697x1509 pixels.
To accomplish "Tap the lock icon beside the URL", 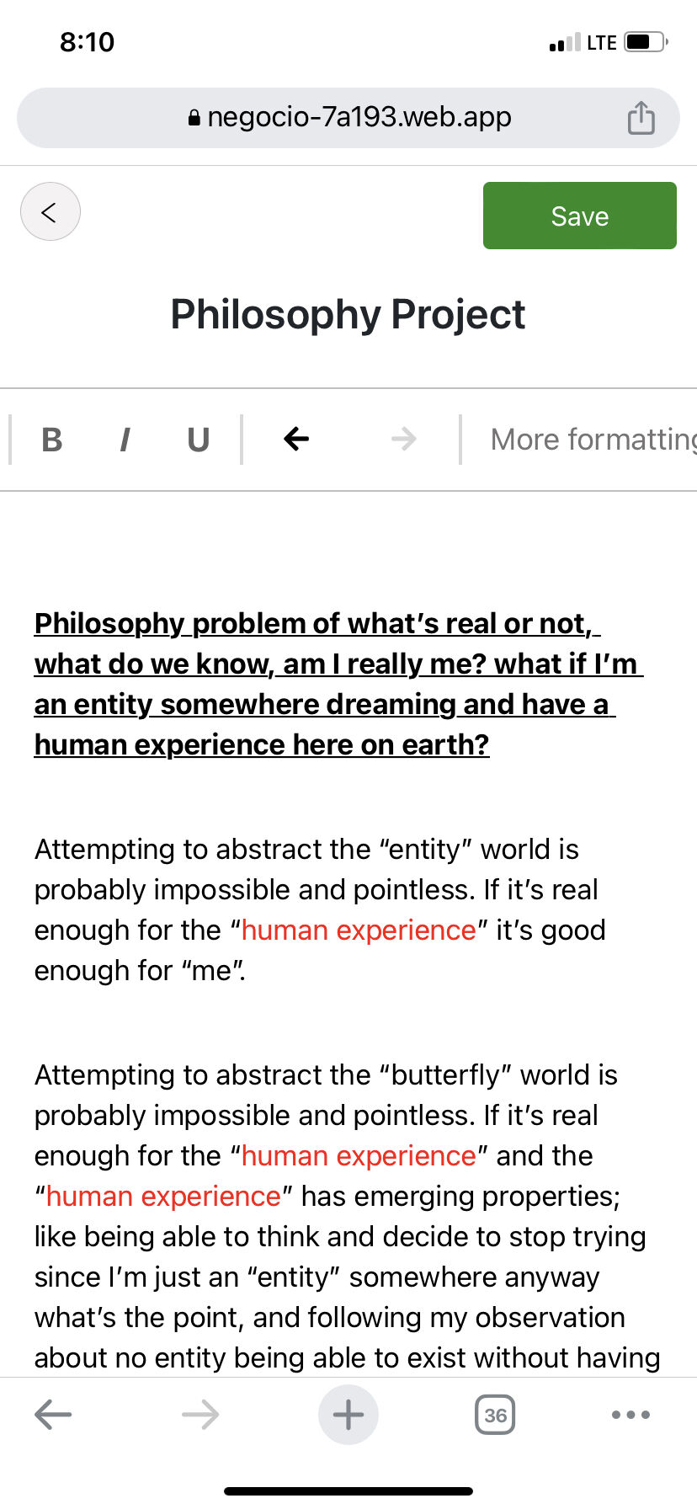I will click(194, 118).
